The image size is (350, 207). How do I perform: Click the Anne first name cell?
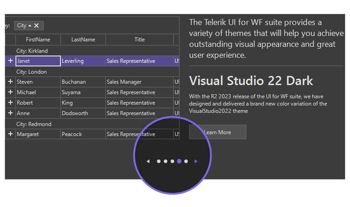38,113
